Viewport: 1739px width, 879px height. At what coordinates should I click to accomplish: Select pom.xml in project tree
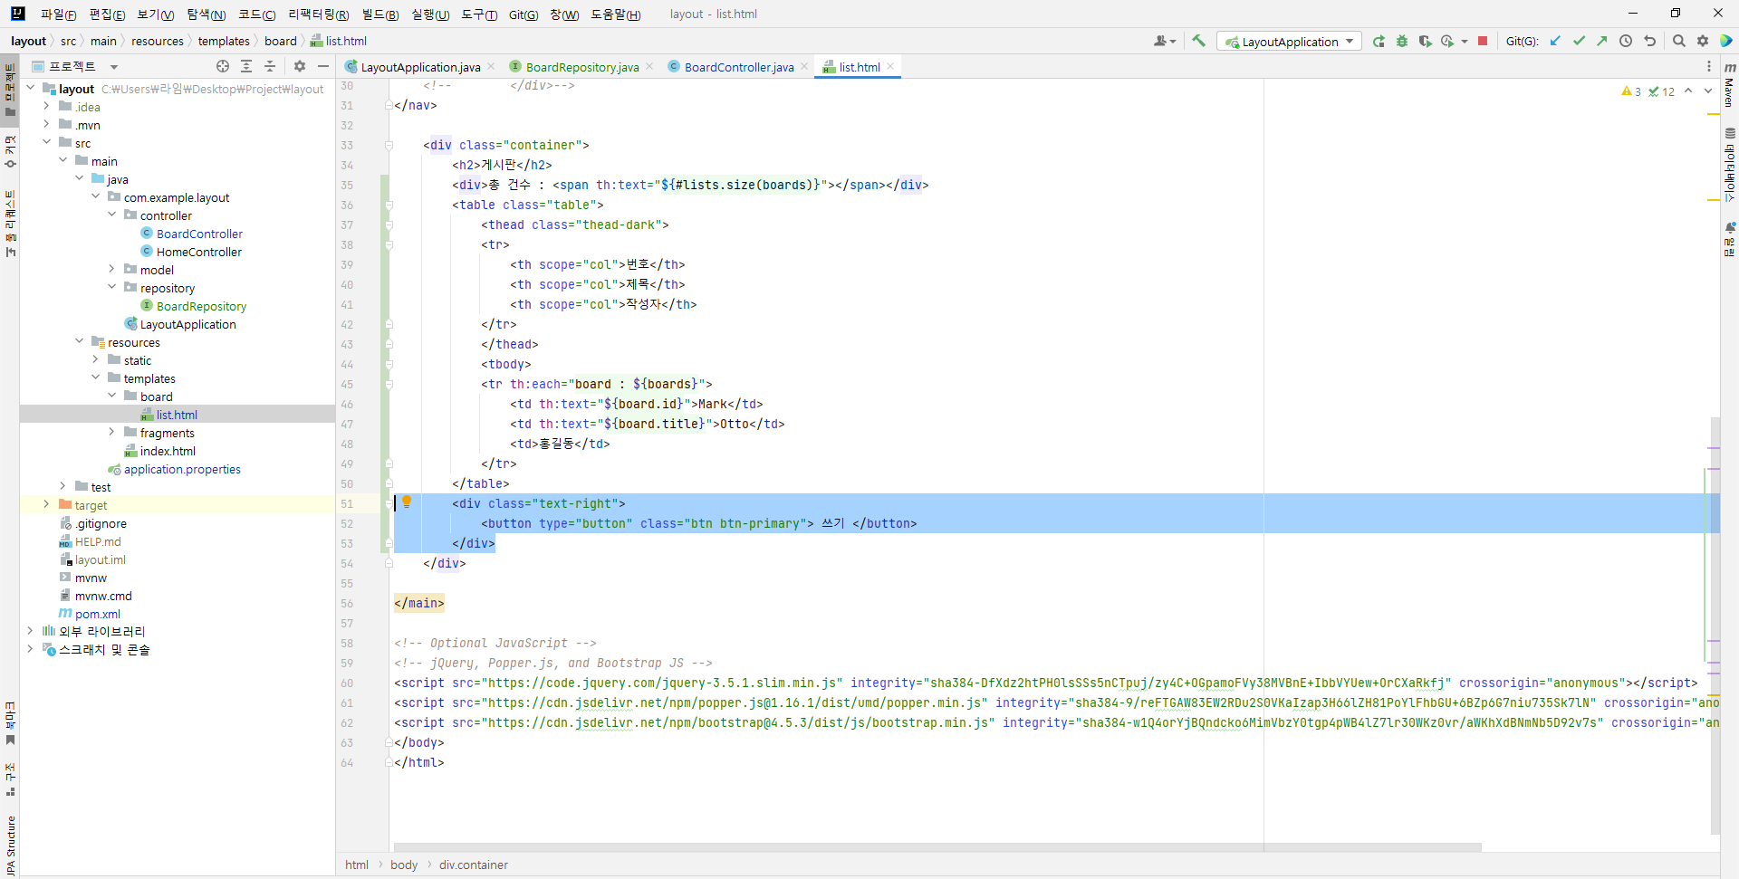click(97, 614)
